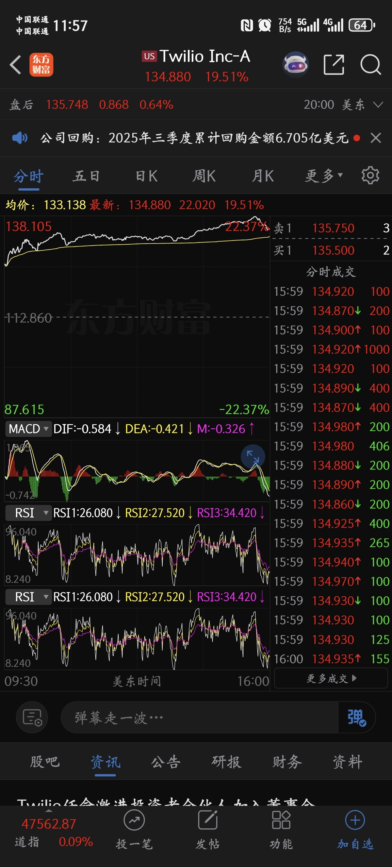The image size is (392, 867).
Task: Tap the speaker announcement icon
Action: [x=20, y=138]
